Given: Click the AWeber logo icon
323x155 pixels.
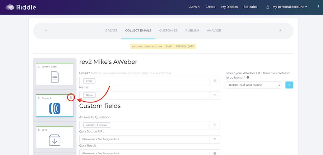Looking at the screenshot, I should pyautogui.click(x=55, y=108).
